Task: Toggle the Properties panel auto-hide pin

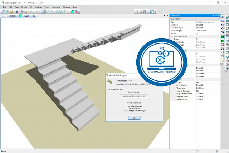Action: (x=216, y=15)
